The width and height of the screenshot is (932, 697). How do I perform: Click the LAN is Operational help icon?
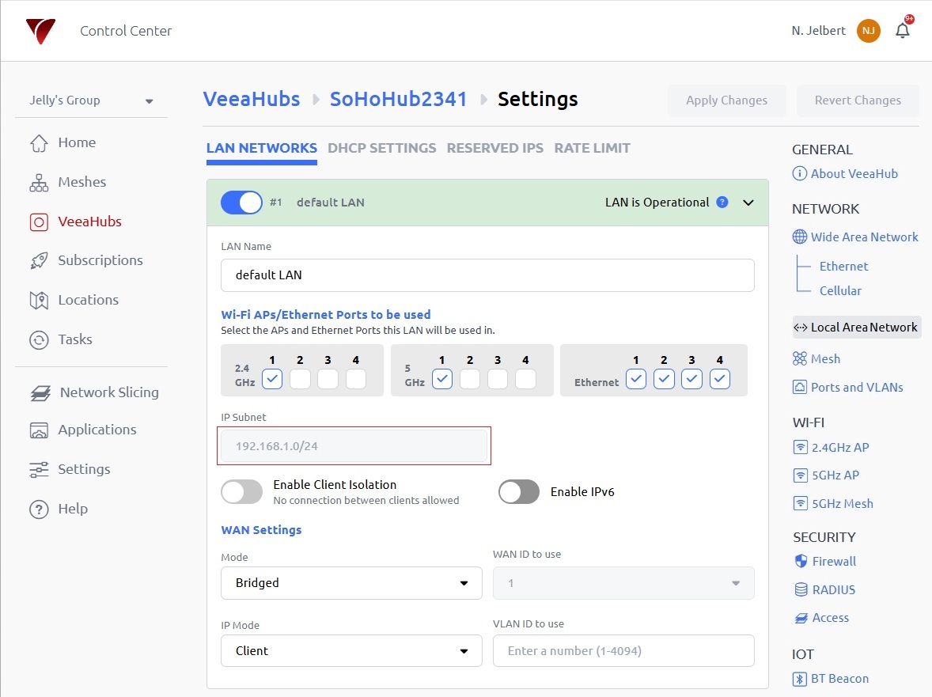[x=722, y=202]
